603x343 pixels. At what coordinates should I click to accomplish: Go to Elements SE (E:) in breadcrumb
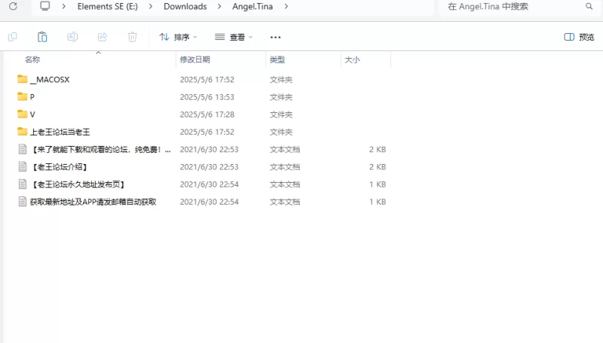point(108,6)
